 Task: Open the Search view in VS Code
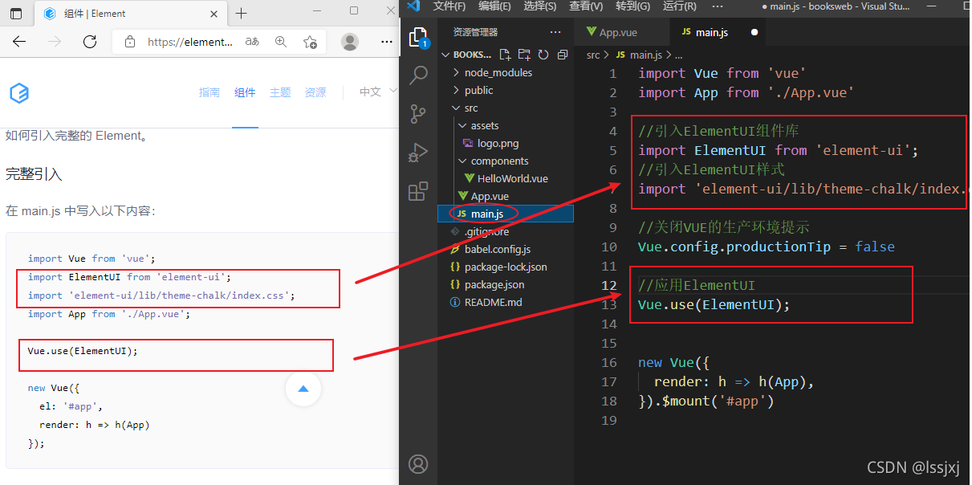418,76
